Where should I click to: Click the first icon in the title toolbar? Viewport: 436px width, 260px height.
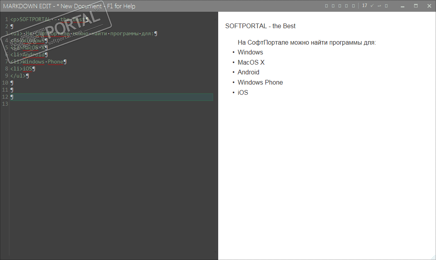(327, 6)
